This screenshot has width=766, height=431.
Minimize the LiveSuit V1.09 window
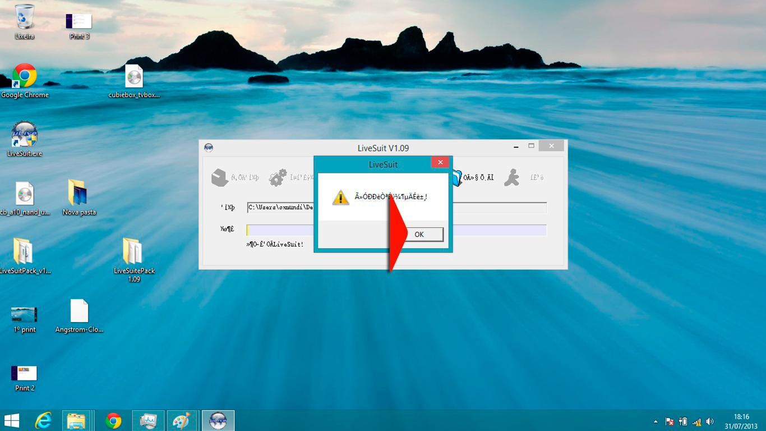(x=516, y=146)
